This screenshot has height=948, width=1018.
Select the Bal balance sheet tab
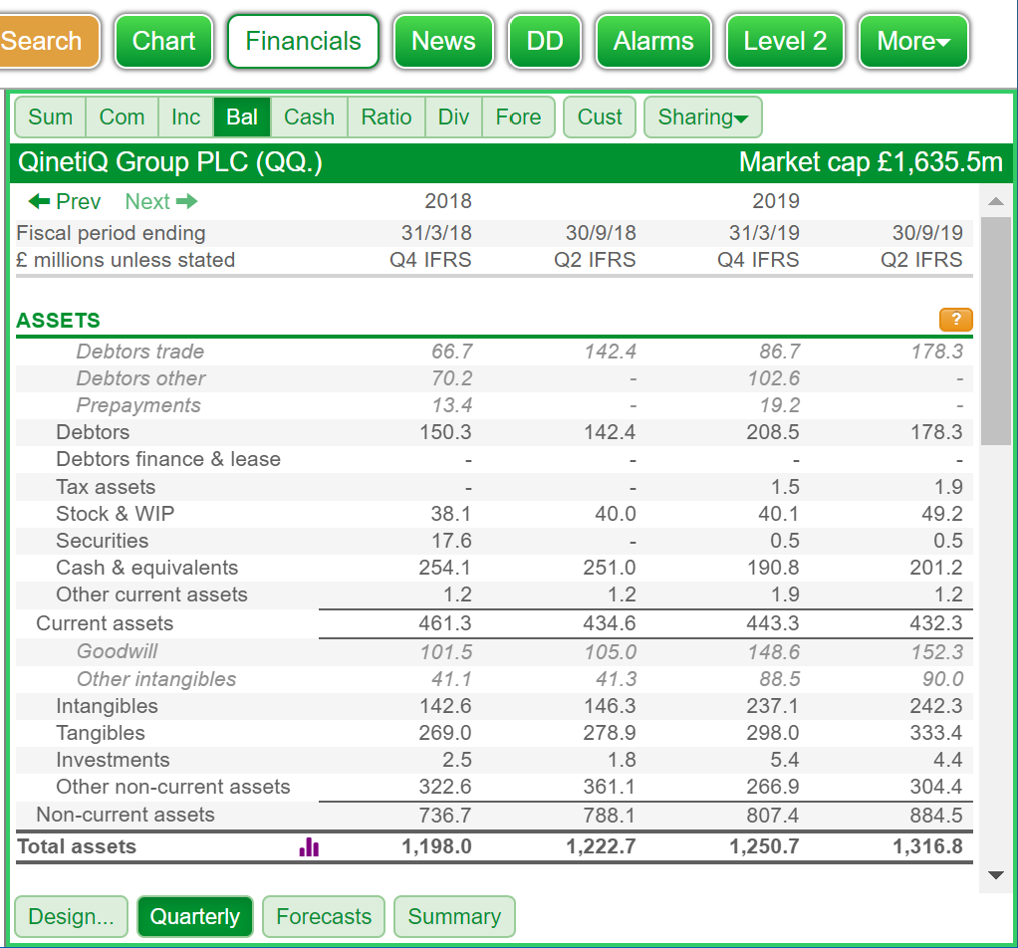pyautogui.click(x=241, y=117)
